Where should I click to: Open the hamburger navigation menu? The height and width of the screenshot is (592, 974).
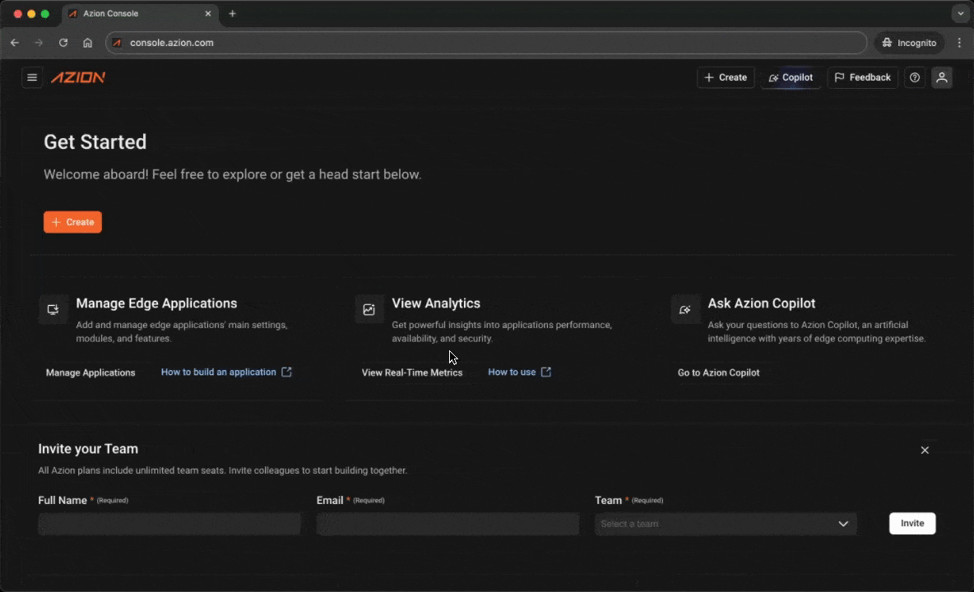(x=32, y=77)
